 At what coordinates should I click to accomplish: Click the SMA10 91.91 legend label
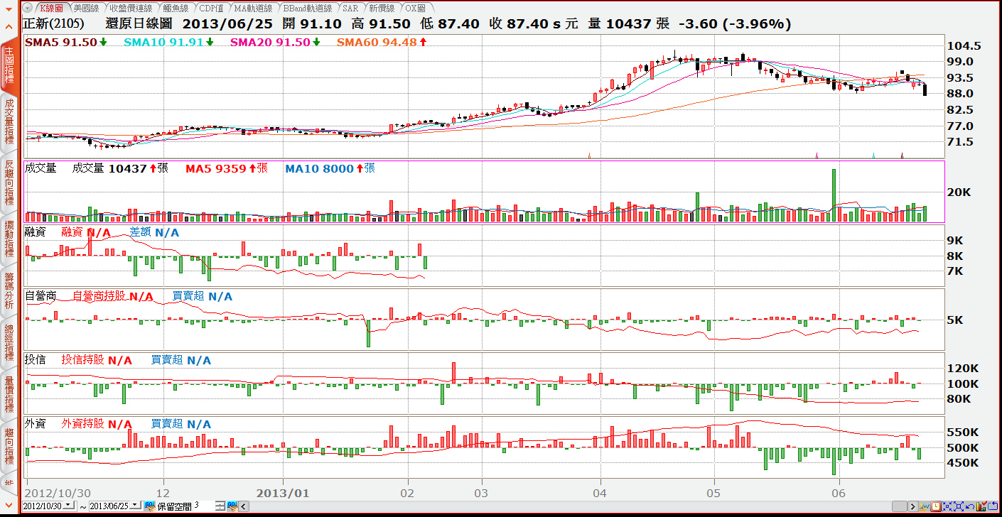(163, 42)
